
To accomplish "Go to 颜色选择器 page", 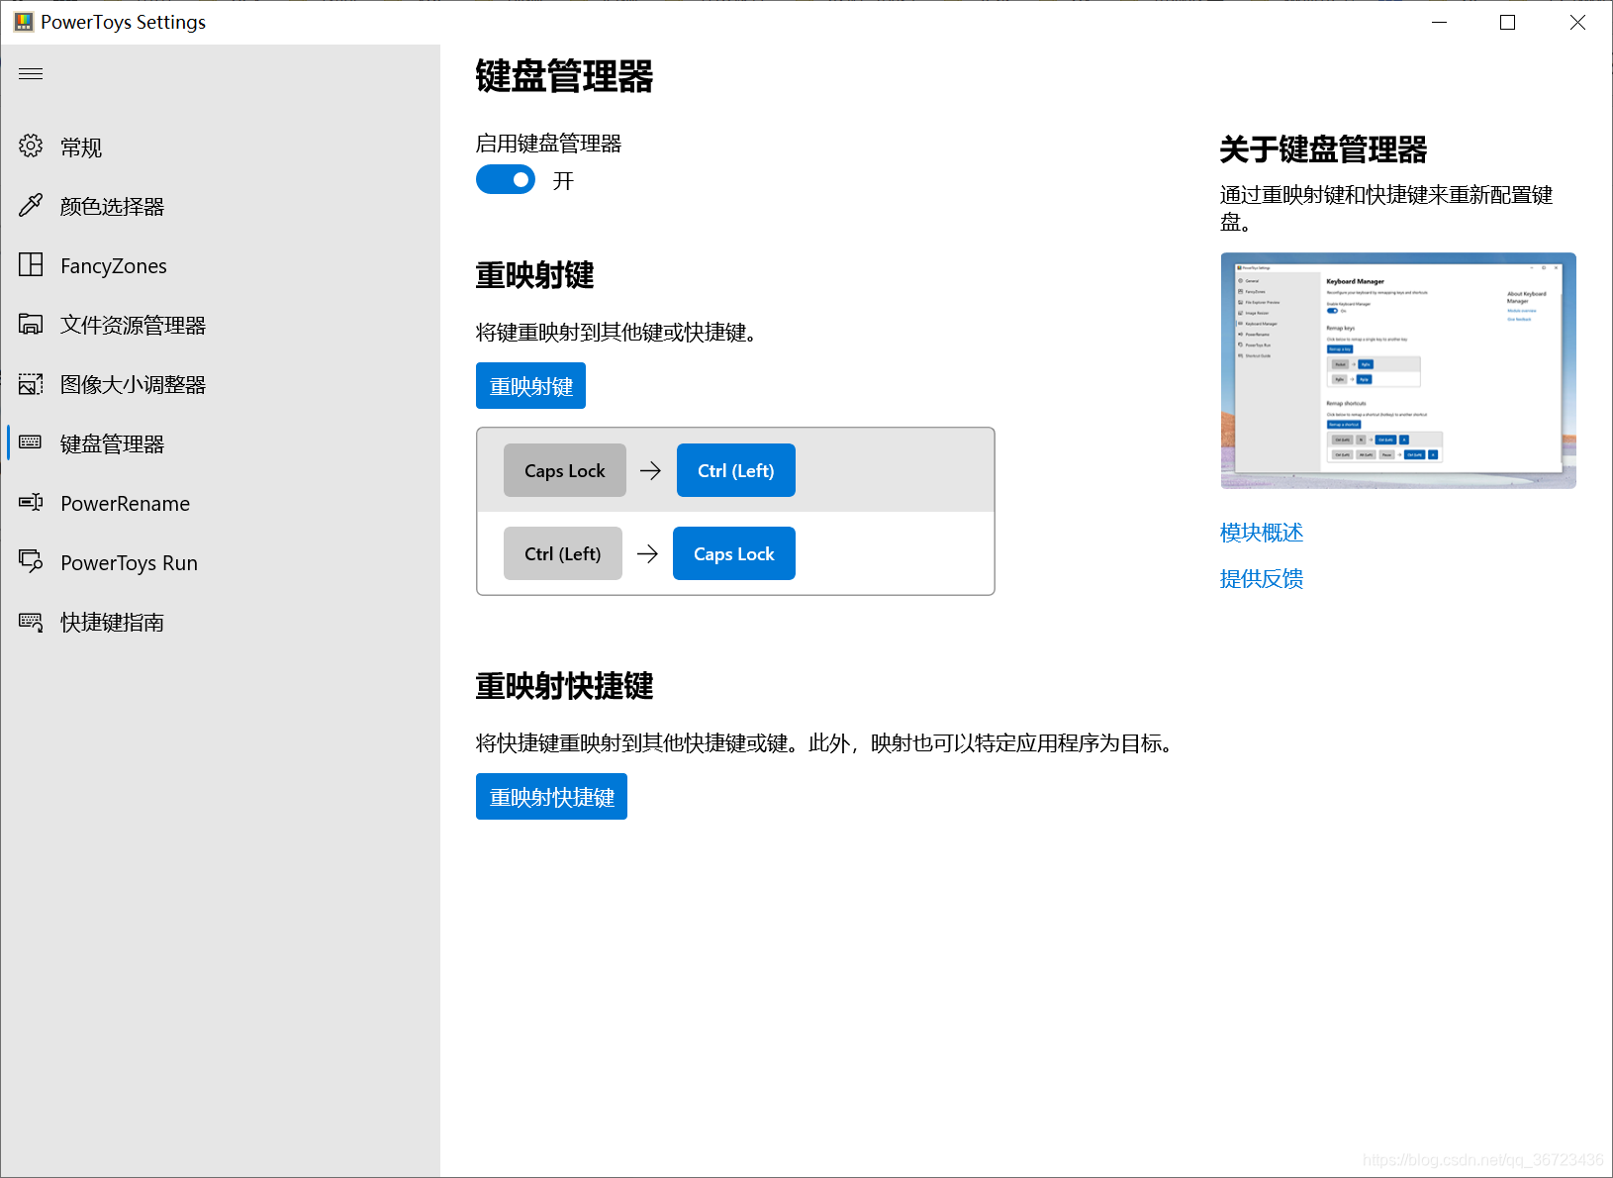I will coord(220,206).
